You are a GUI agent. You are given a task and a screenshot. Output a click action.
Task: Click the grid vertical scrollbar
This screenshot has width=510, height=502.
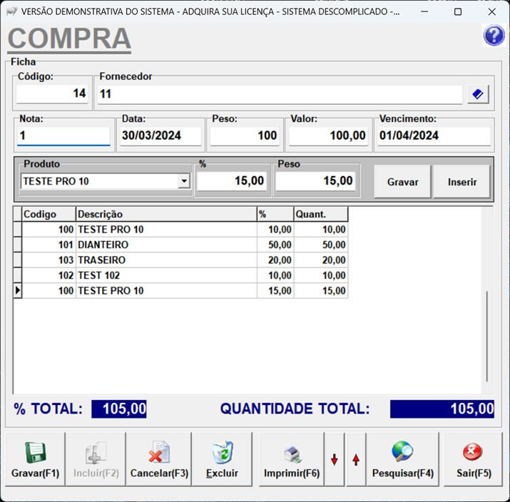click(487, 336)
